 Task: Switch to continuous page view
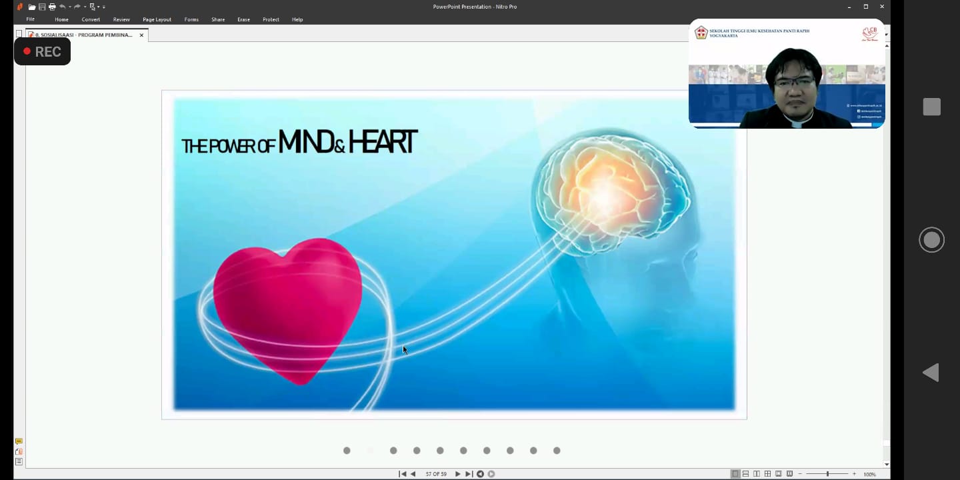[x=746, y=474]
